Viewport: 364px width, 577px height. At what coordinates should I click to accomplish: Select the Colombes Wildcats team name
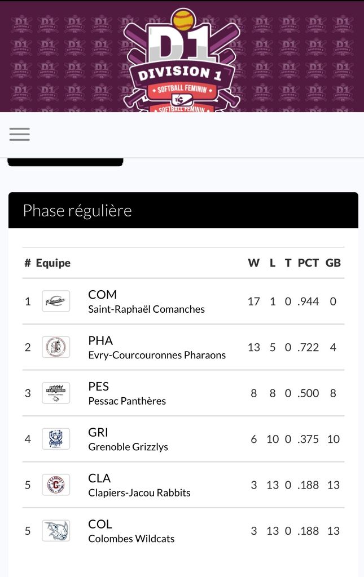(131, 539)
